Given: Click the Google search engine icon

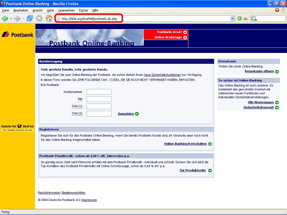Looking at the screenshot, I should click(x=254, y=18).
